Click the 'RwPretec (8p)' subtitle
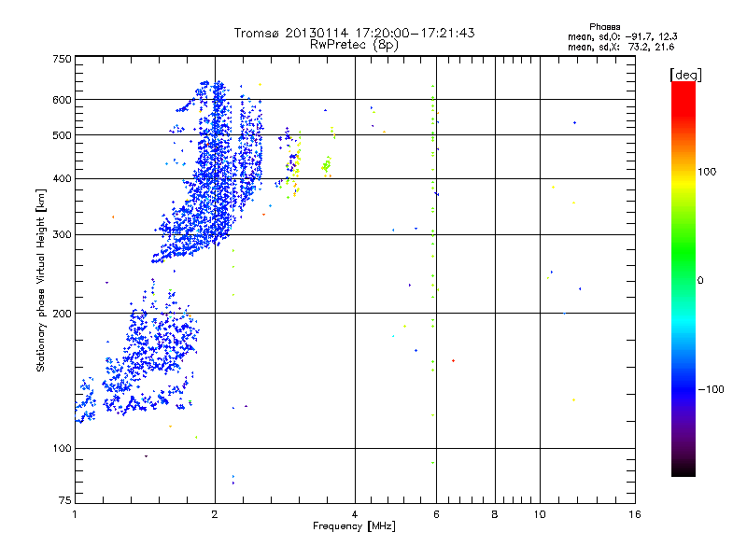 point(354,45)
